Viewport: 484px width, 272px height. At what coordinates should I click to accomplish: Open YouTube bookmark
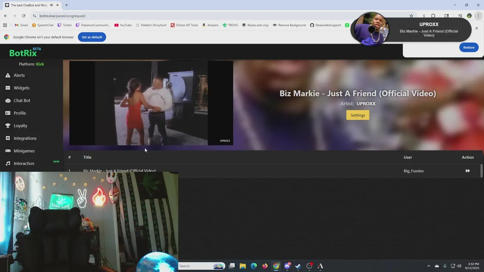click(x=123, y=25)
